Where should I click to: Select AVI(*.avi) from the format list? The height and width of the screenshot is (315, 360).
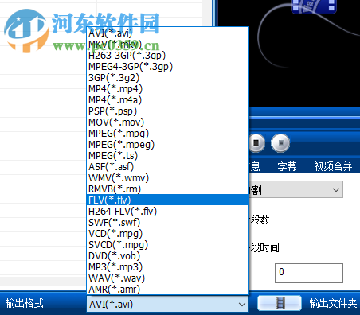pos(167,33)
